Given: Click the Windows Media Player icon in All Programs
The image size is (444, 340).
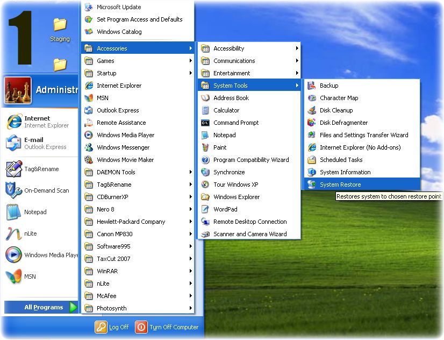Looking at the screenshot, I should tap(89, 135).
